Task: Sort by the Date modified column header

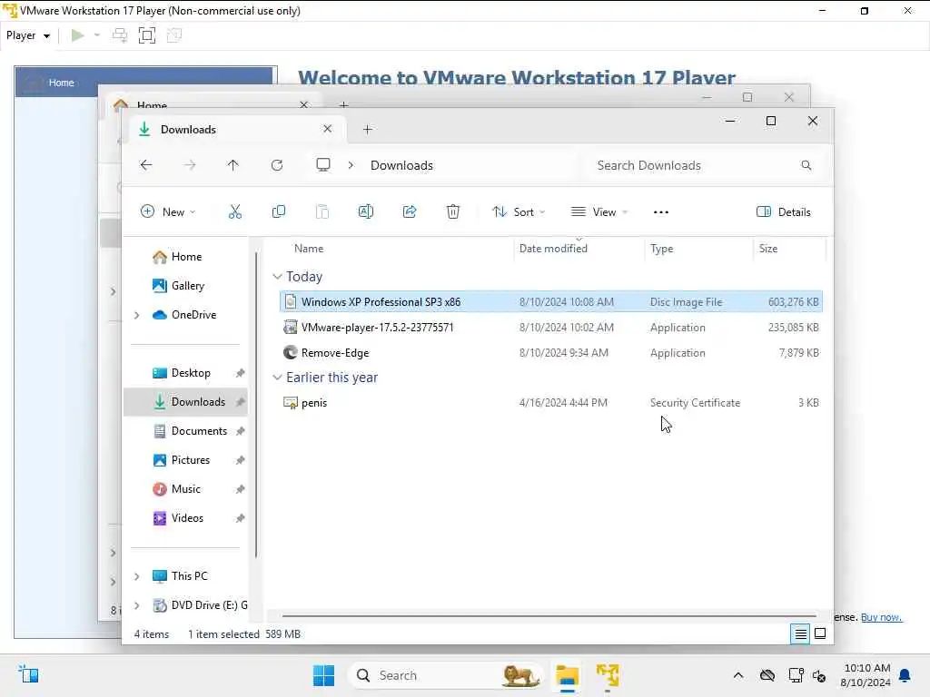Action: (579, 249)
